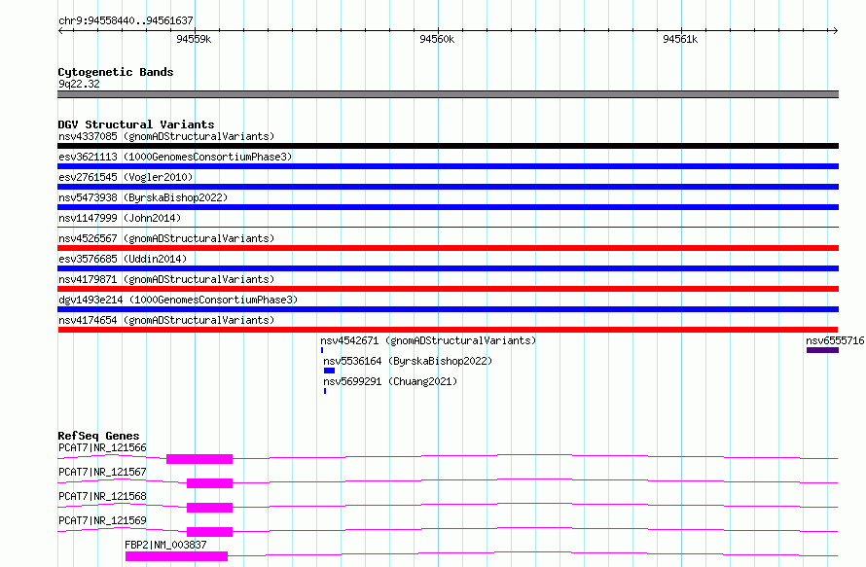Select the esv3621113 blue variant bar

(x=448, y=166)
